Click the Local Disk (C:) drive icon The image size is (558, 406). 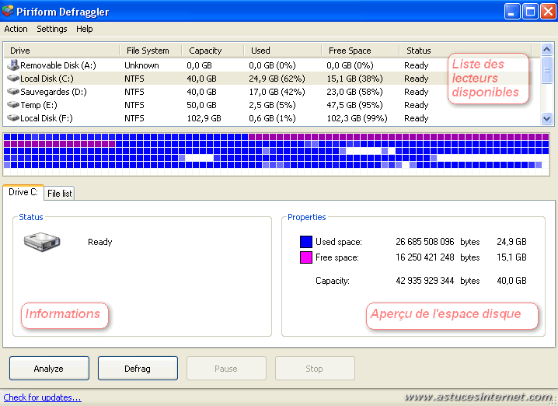[x=13, y=78]
